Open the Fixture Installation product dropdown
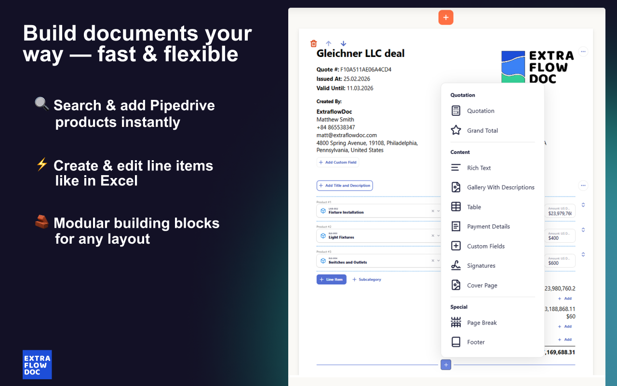 coord(438,211)
